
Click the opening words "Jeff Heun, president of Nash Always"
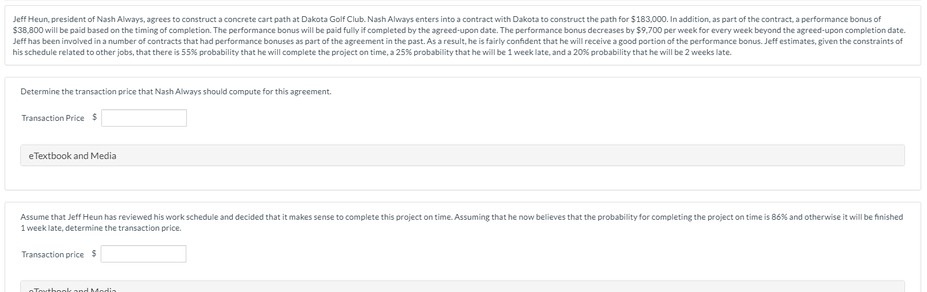(80, 19)
